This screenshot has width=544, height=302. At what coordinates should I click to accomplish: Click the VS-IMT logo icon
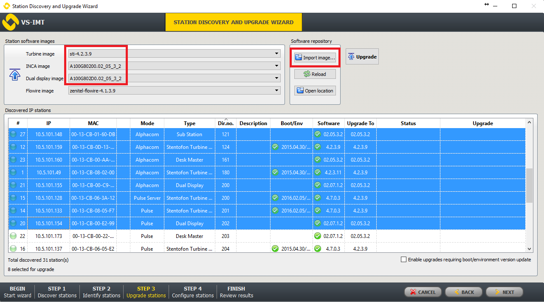[10, 22]
